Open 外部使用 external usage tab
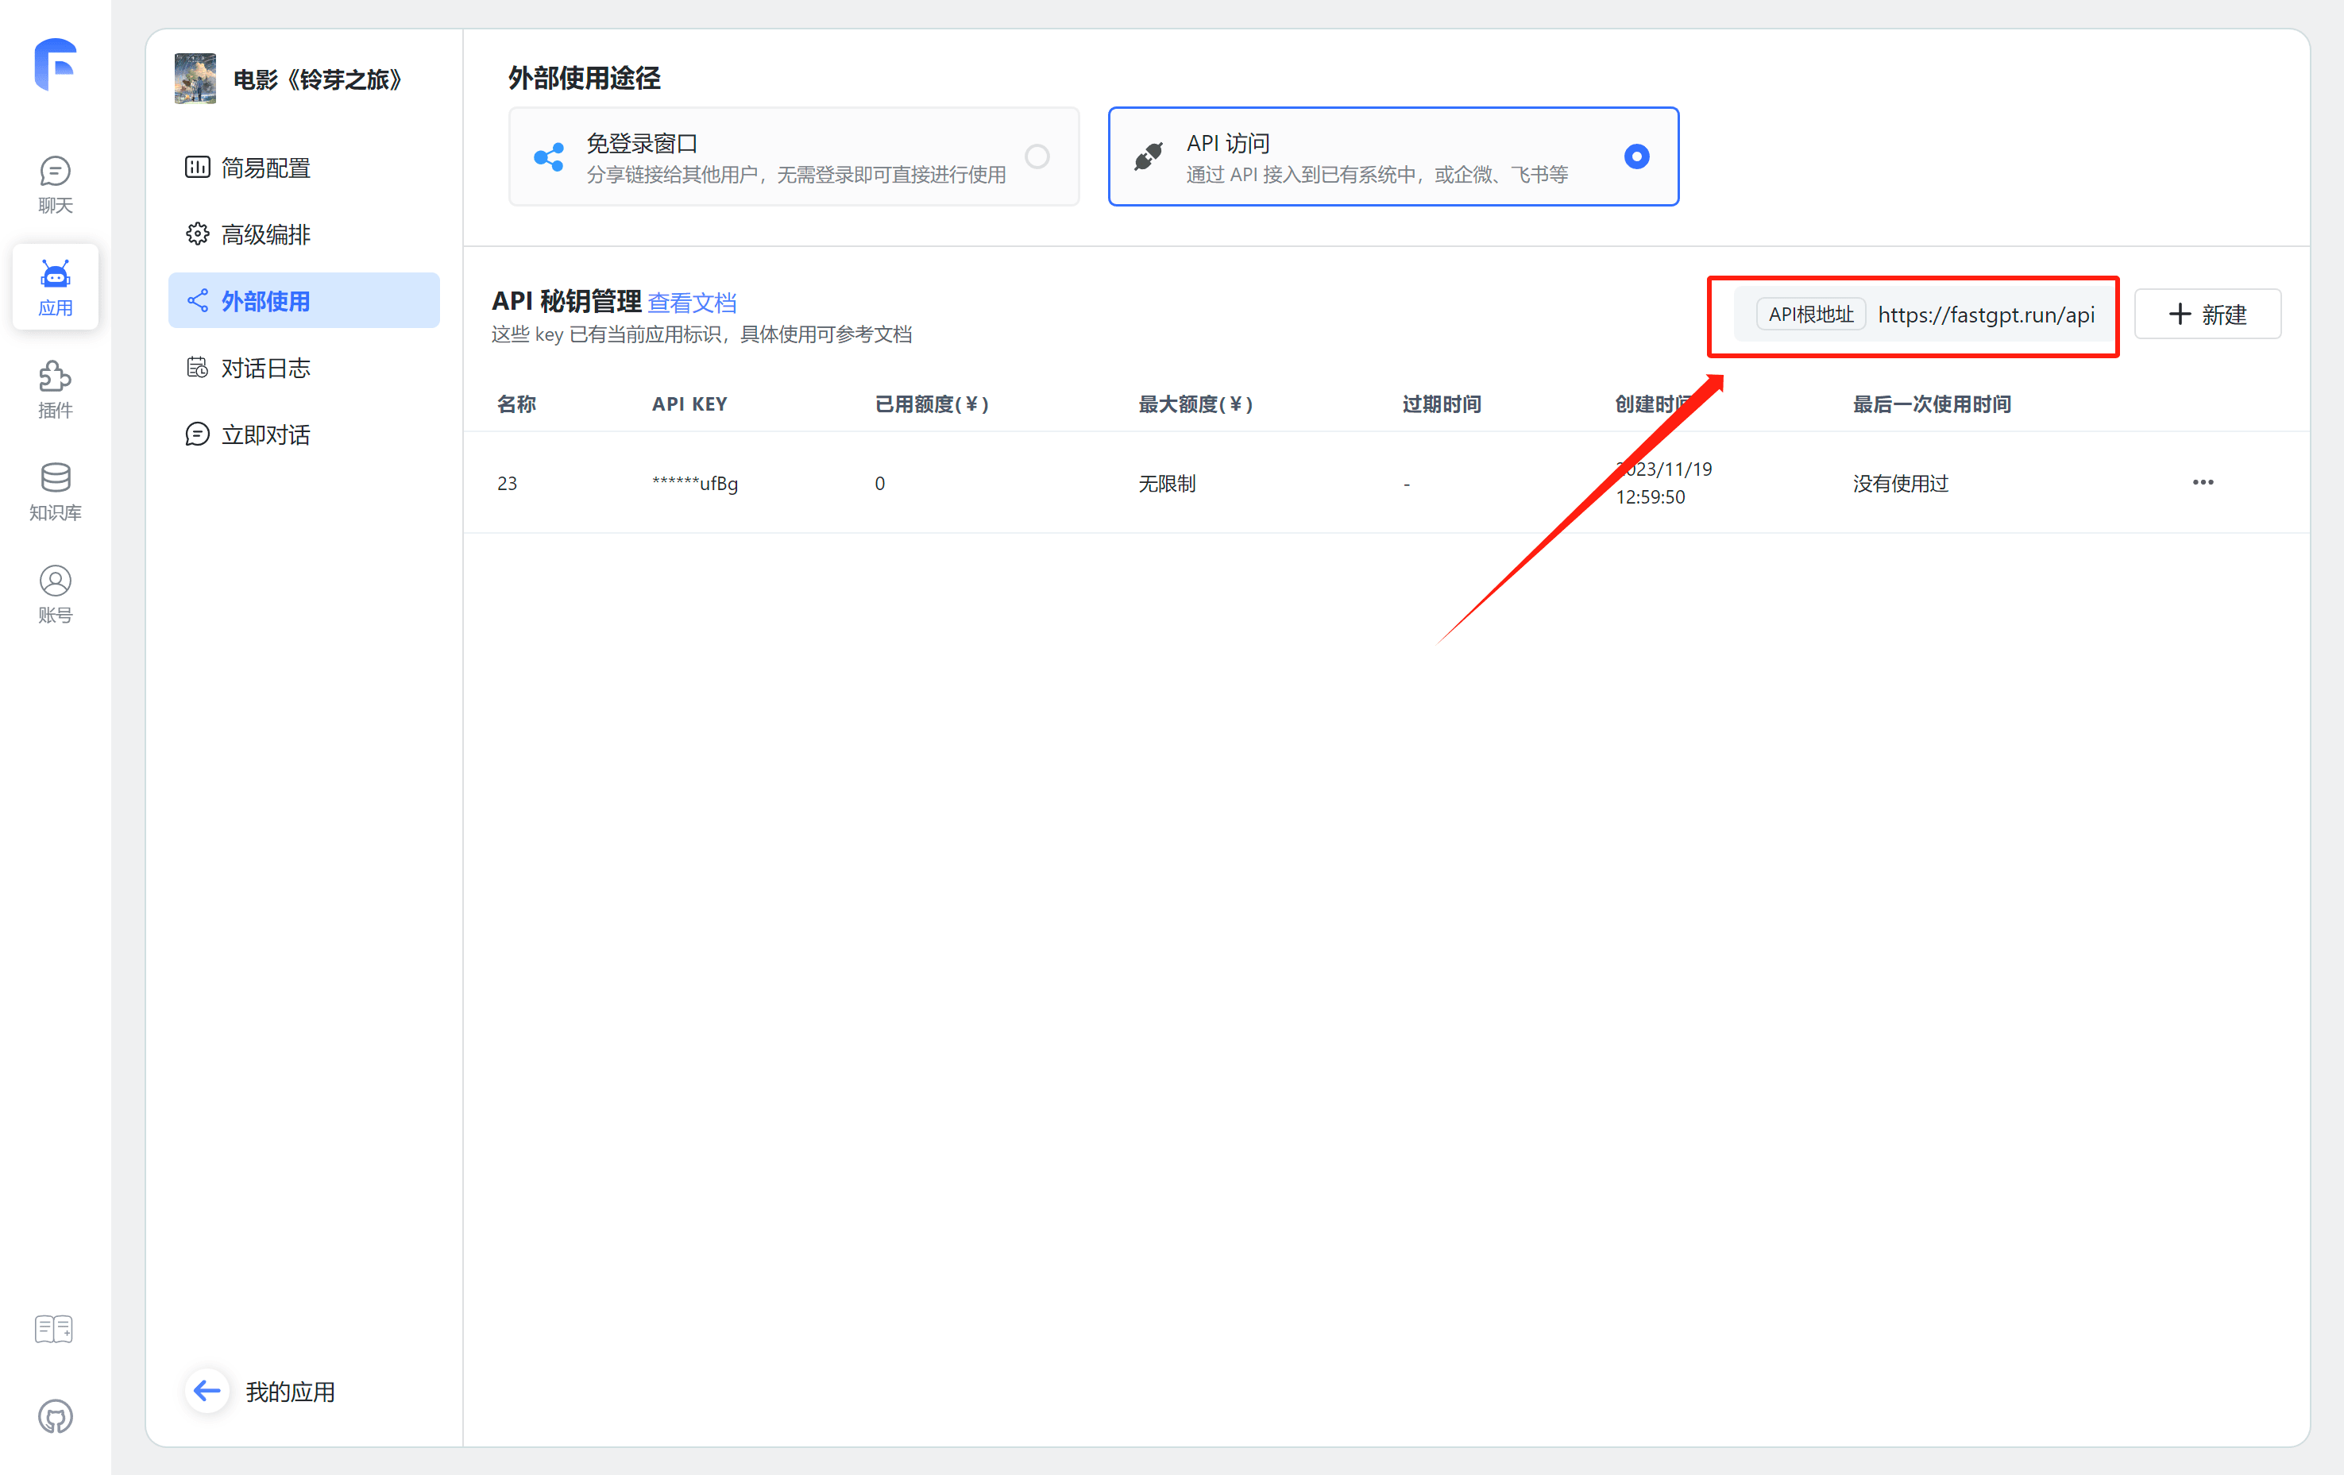 coord(265,300)
